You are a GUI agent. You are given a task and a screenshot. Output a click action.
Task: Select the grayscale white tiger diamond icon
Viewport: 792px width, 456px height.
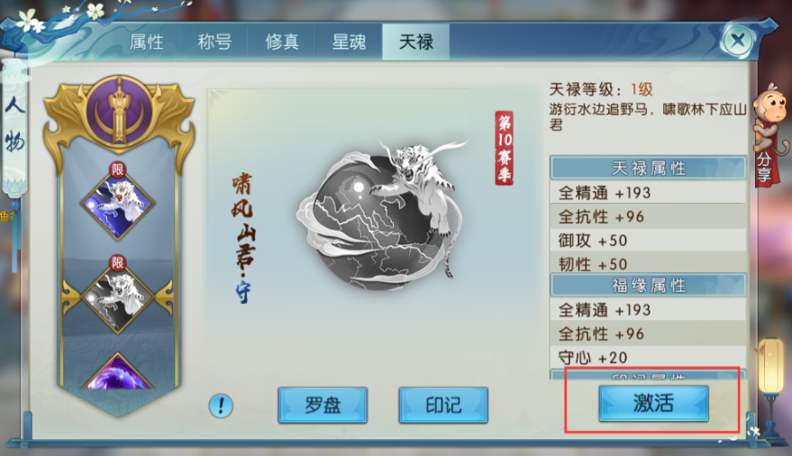click(118, 296)
